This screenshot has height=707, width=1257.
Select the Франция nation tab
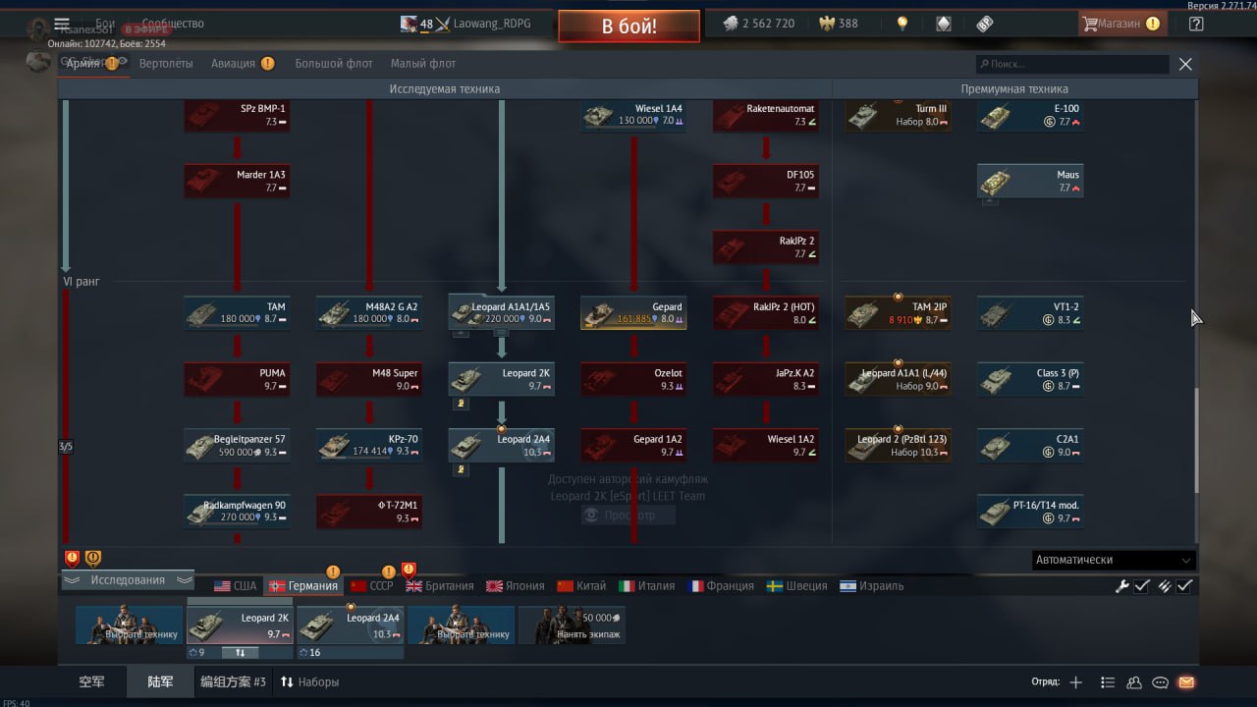click(x=722, y=586)
